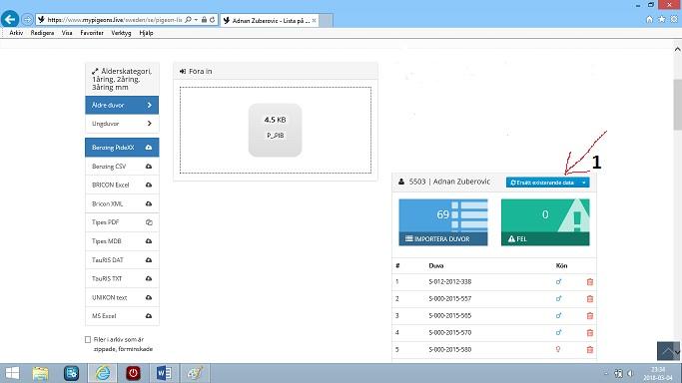Click the Importera duvor button

(443, 238)
